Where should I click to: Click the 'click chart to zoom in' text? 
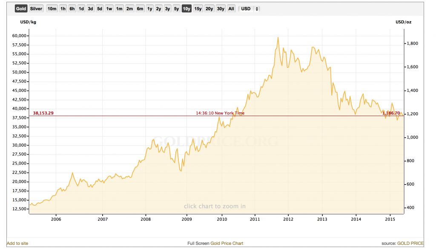click(215, 206)
